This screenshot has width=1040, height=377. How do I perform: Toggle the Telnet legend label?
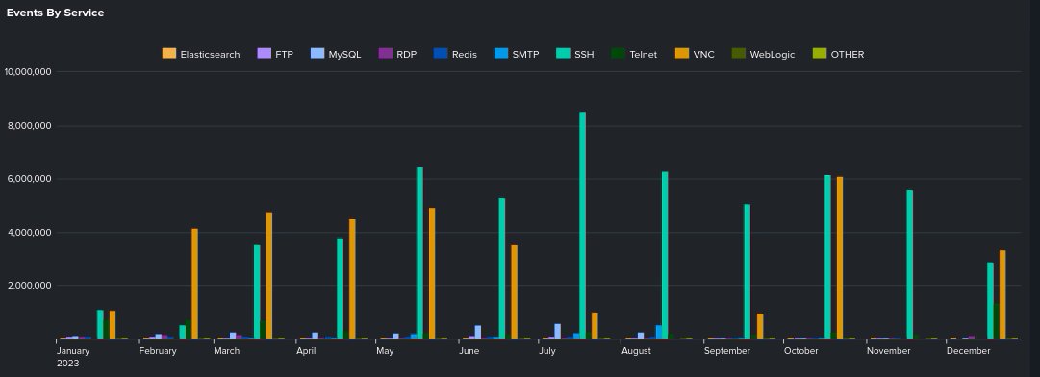point(644,54)
